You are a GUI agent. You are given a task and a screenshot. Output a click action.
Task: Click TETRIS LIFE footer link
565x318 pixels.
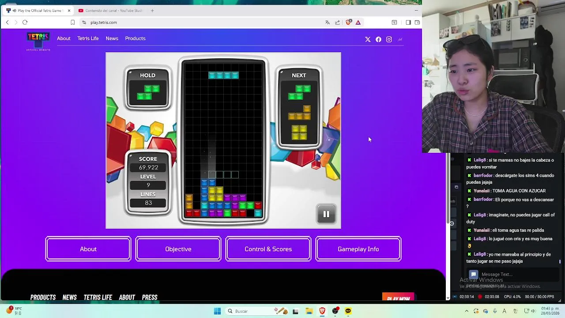coord(98,297)
